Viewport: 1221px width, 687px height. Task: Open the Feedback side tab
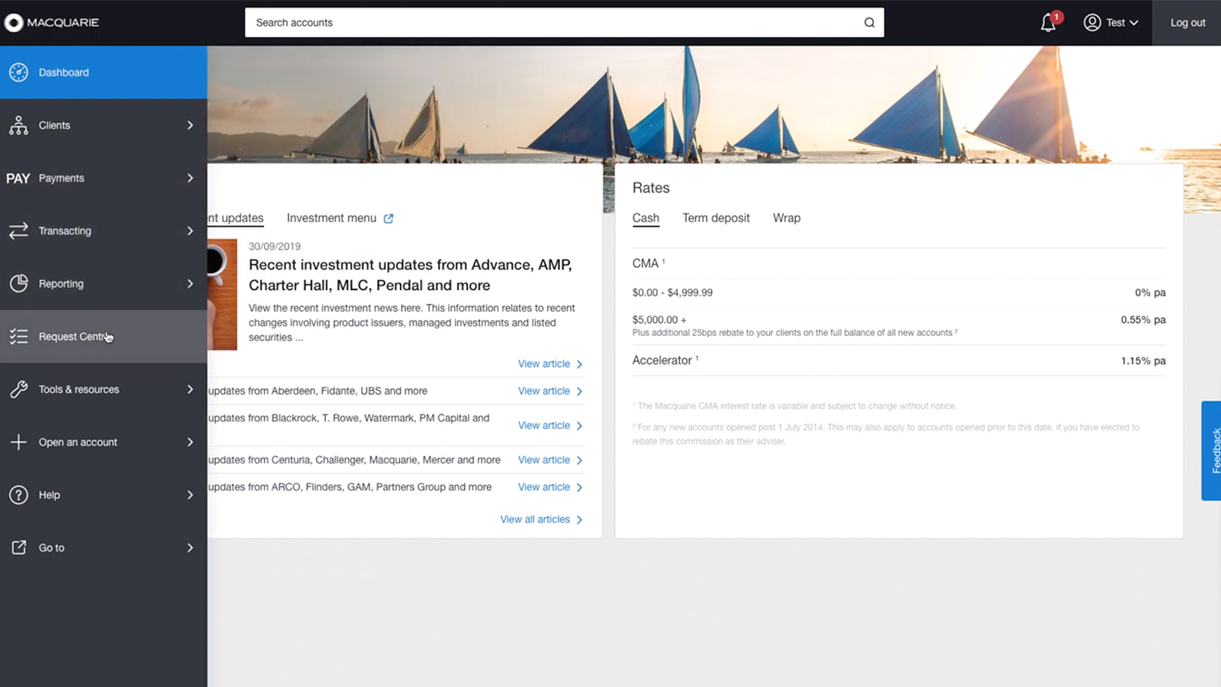(x=1212, y=450)
